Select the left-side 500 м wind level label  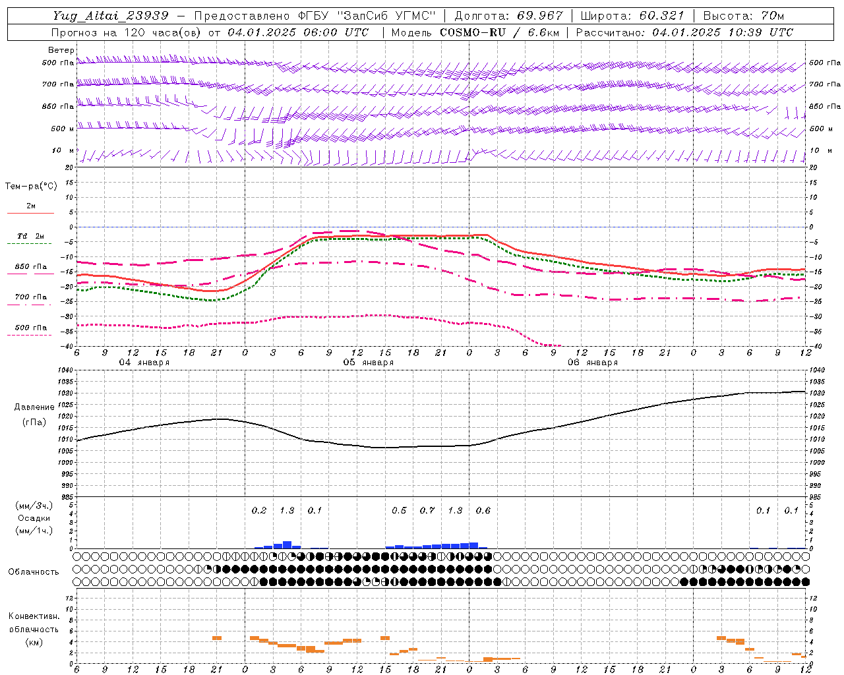(63, 129)
